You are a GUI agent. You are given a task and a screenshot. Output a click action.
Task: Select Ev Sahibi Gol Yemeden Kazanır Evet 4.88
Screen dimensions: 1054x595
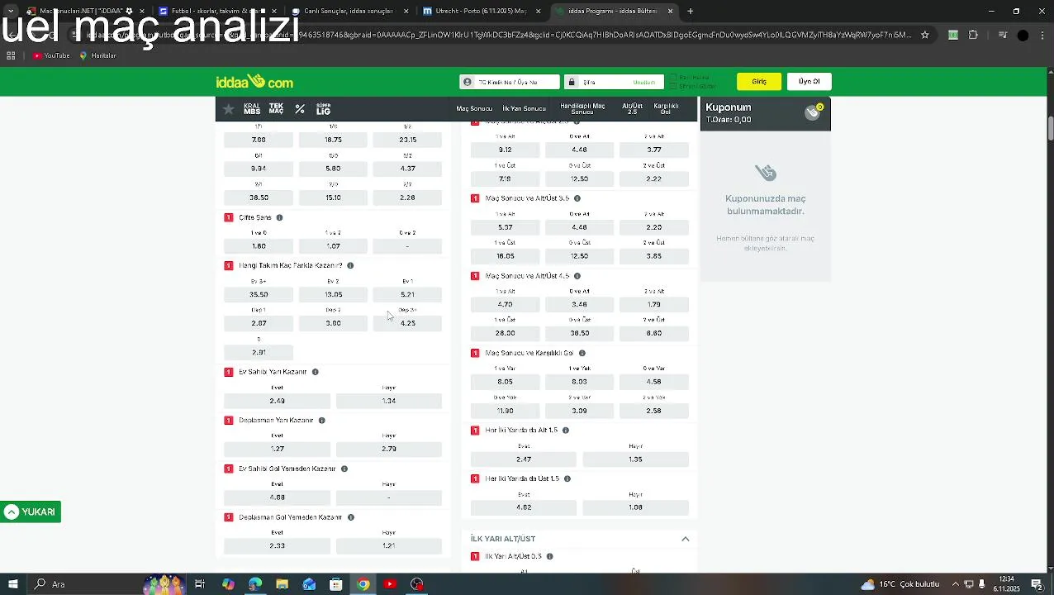point(277,497)
